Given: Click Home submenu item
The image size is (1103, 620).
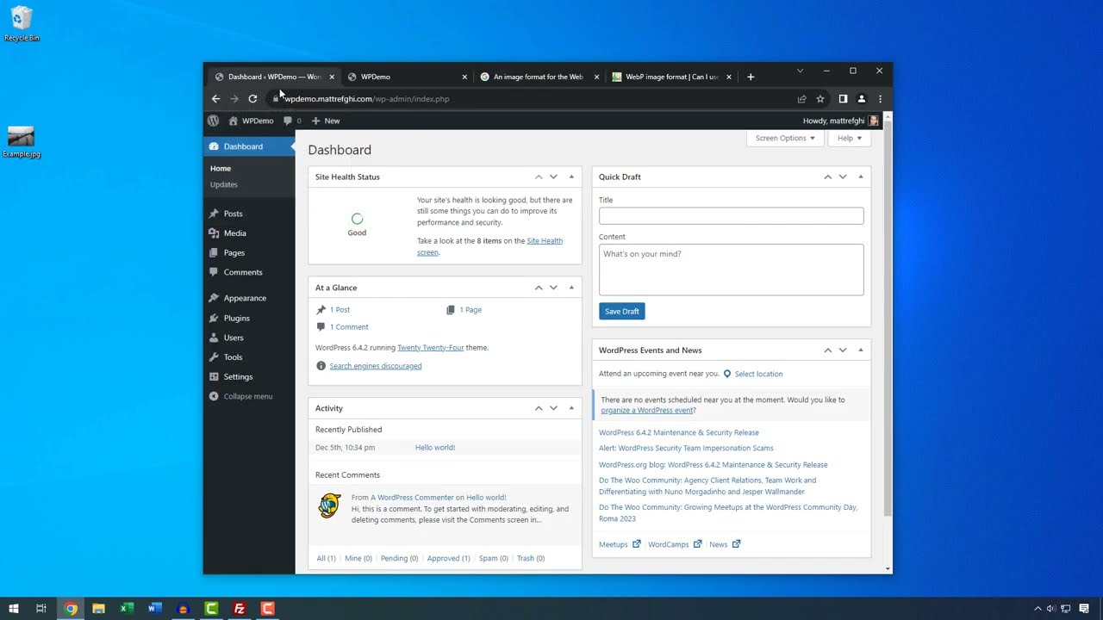Looking at the screenshot, I should [221, 169].
